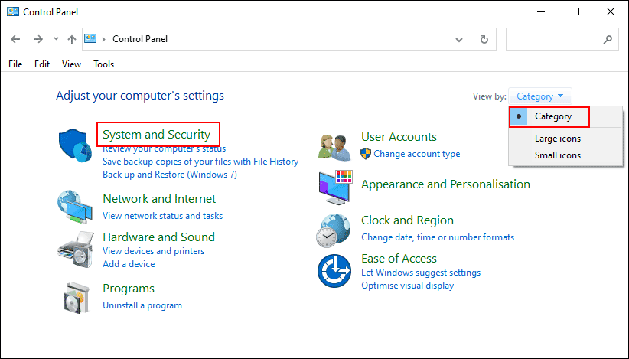The image size is (629, 359).
Task: Click Change account type link
Action: tap(417, 154)
